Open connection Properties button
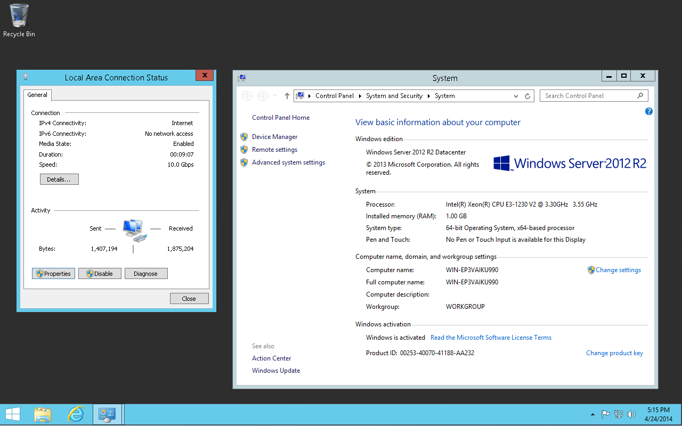Image resolution: width=682 pixels, height=426 pixels. [53, 274]
